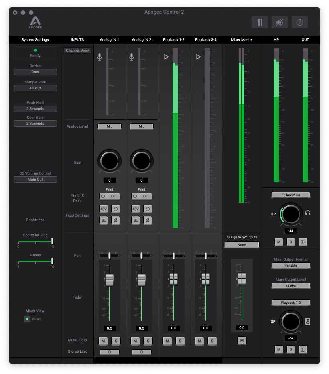Invert phase on Analog IN 1
329x374 pixels.
click(x=116, y=220)
